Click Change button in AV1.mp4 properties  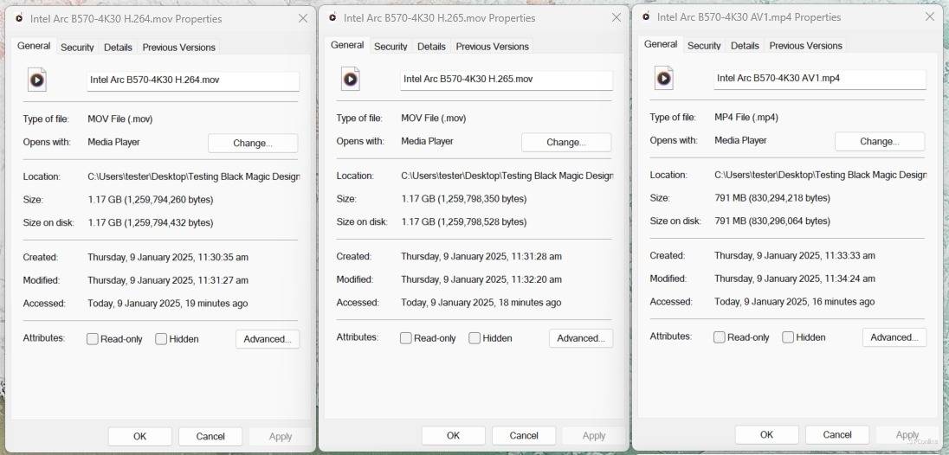click(880, 141)
